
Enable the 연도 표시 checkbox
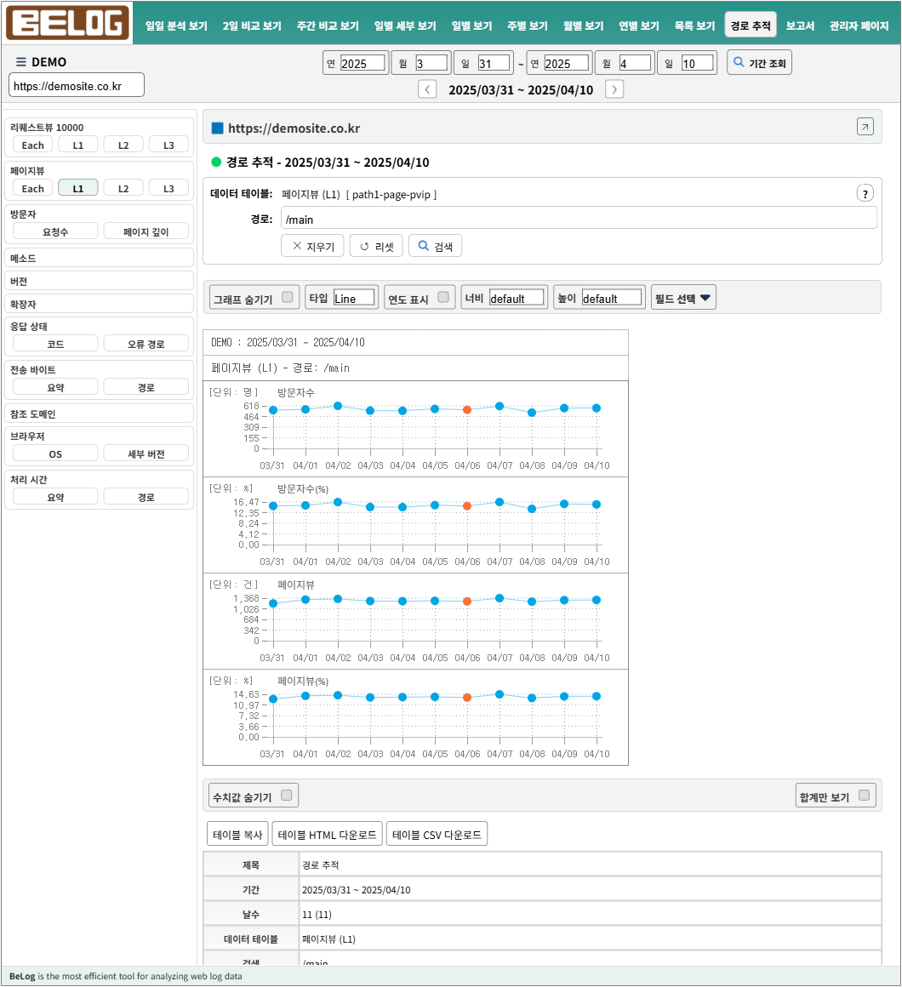(x=443, y=297)
